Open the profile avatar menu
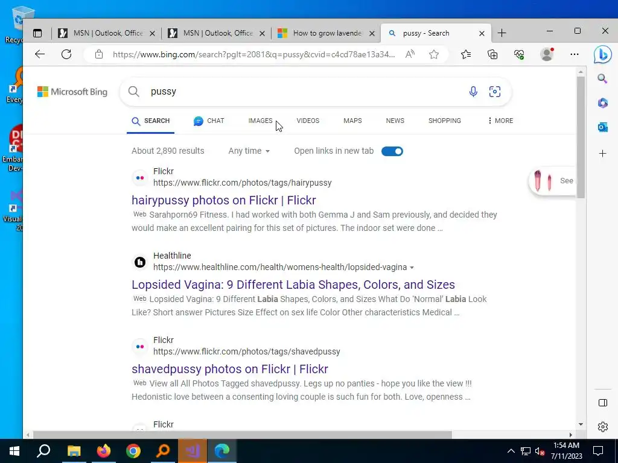The image size is (618, 463). [x=547, y=54]
